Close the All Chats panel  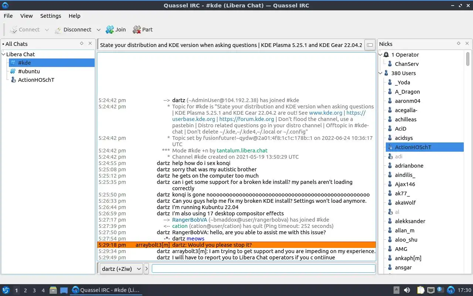pyautogui.click(x=90, y=44)
